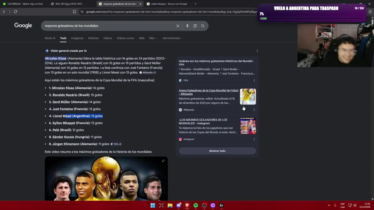Switch to the Videos tab
Image resolution: width=374 pixels, height=210 pixels.
point(108,38)
